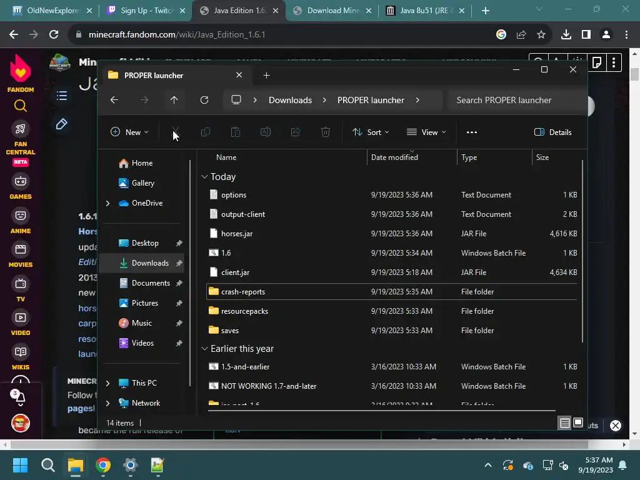Click the Paste icon in Explorer toolbar
The width and height of the screenshot is (640, 480).
pyautogui.click(x=236, y=132)
